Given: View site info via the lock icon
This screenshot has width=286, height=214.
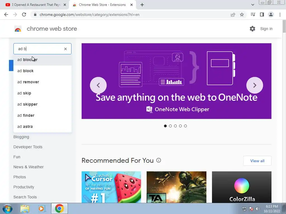Looking at the screenshot, I should click(x=35, y=14).
